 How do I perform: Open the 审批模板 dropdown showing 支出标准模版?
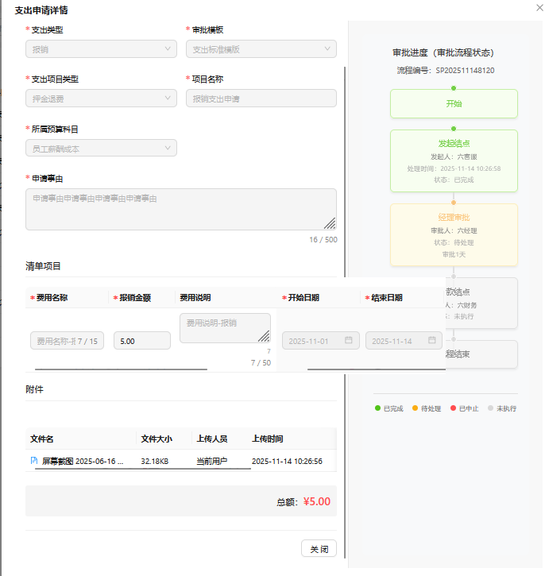coord(261,48)
